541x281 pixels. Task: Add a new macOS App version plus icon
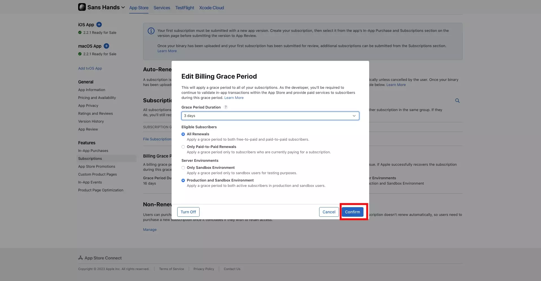coord(106,46)
